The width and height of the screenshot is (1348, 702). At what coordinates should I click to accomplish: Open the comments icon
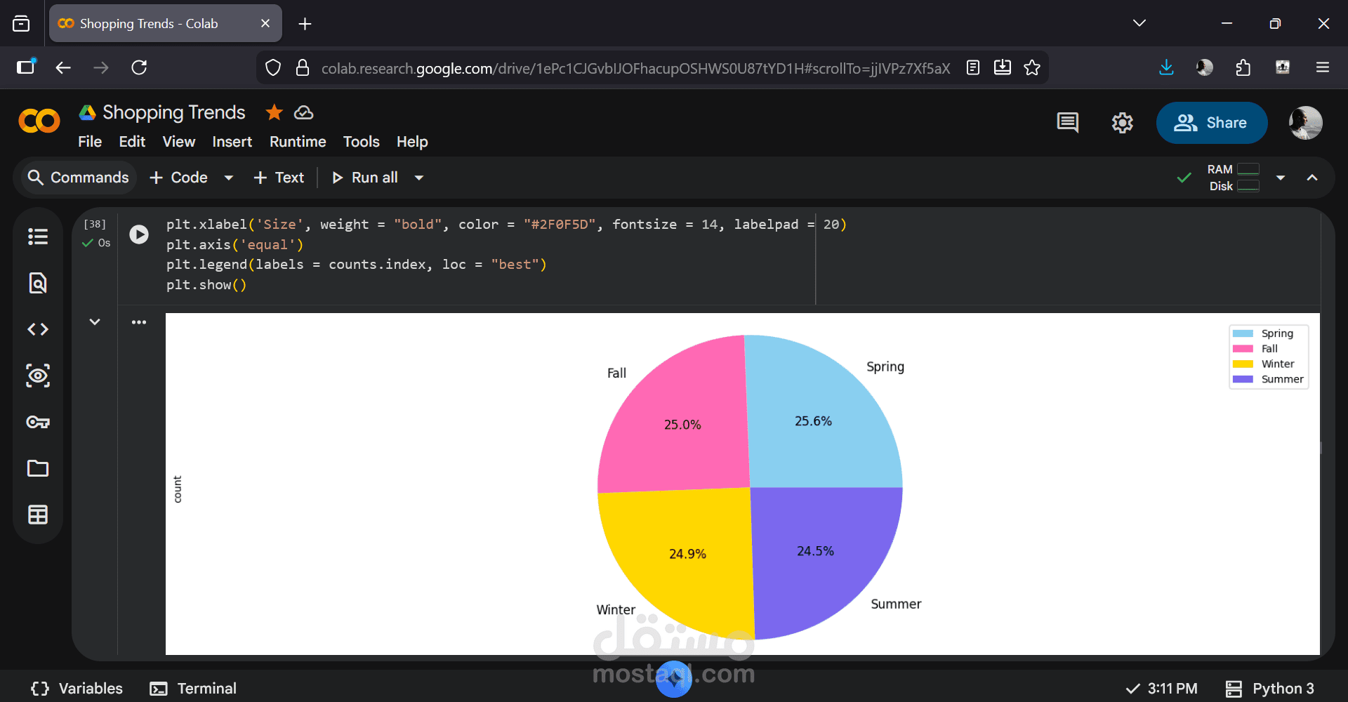(1067, 123)
